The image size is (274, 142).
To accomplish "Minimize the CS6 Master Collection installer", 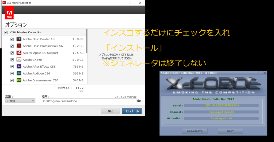I will tap(120, 3).
